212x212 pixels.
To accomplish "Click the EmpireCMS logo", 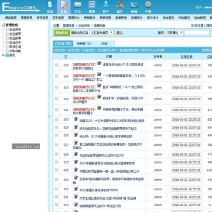I will coord(20,7).
